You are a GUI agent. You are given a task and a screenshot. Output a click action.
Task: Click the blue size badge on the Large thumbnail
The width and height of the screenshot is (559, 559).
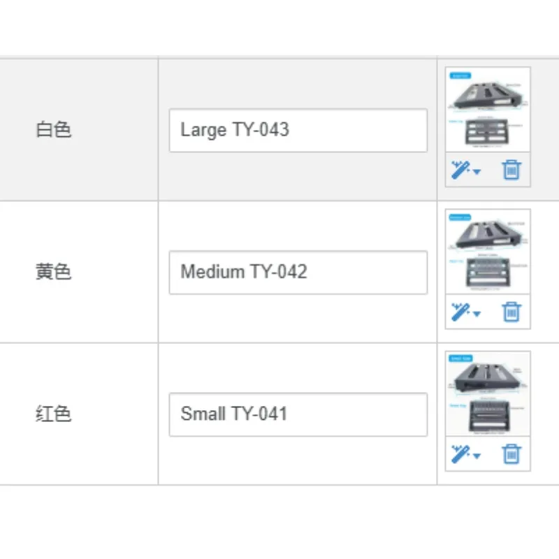coord(460,75)
